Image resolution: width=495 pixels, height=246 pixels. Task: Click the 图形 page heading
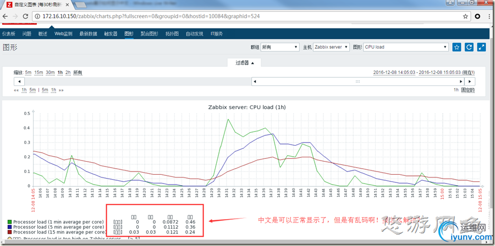tap(10, 48)
